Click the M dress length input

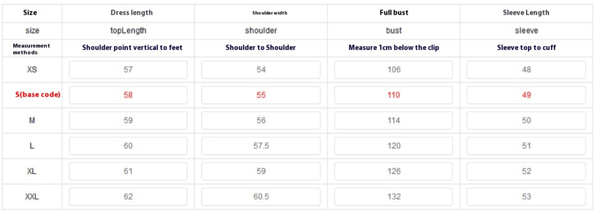(128, 121)
